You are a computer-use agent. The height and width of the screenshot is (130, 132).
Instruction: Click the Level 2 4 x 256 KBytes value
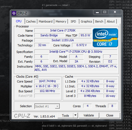90,91
